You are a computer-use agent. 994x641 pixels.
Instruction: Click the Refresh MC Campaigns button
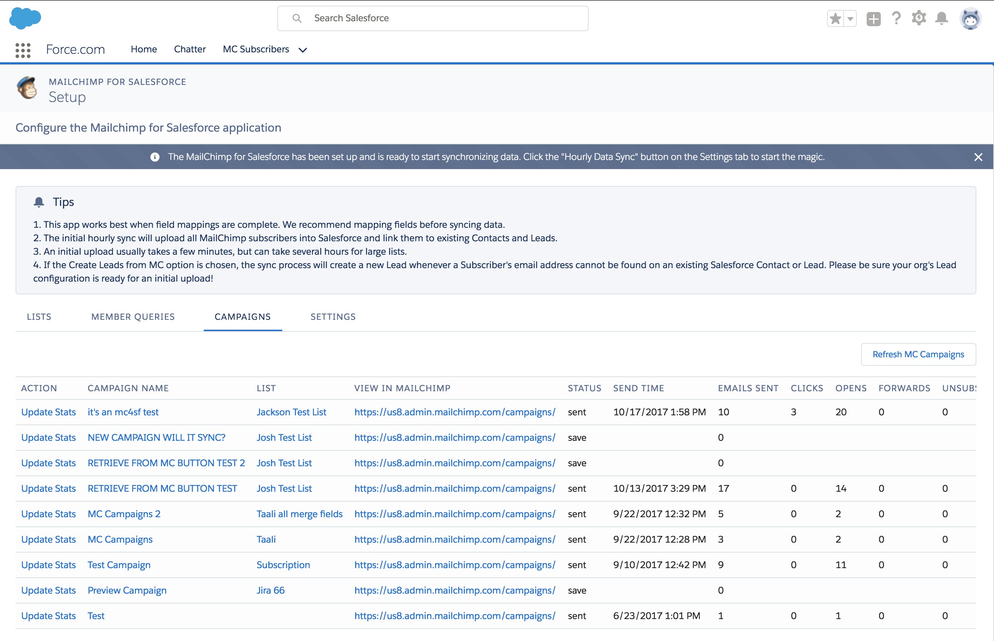918,354
